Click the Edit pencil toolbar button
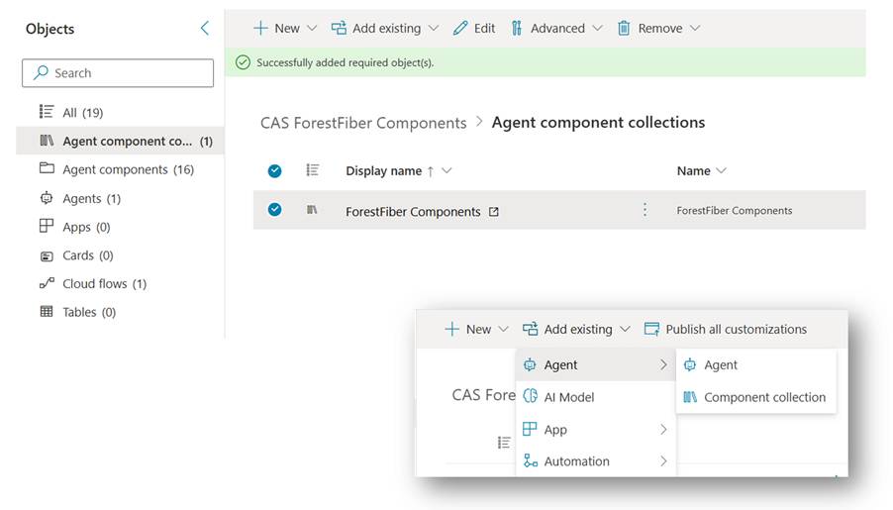The image size is (893, 510). [x=474, y=29]
